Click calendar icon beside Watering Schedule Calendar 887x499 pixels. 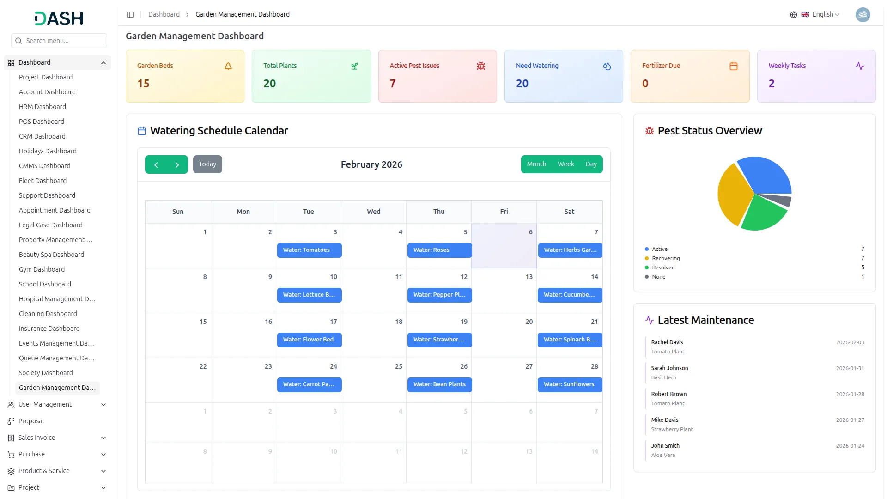click(142, 131)
